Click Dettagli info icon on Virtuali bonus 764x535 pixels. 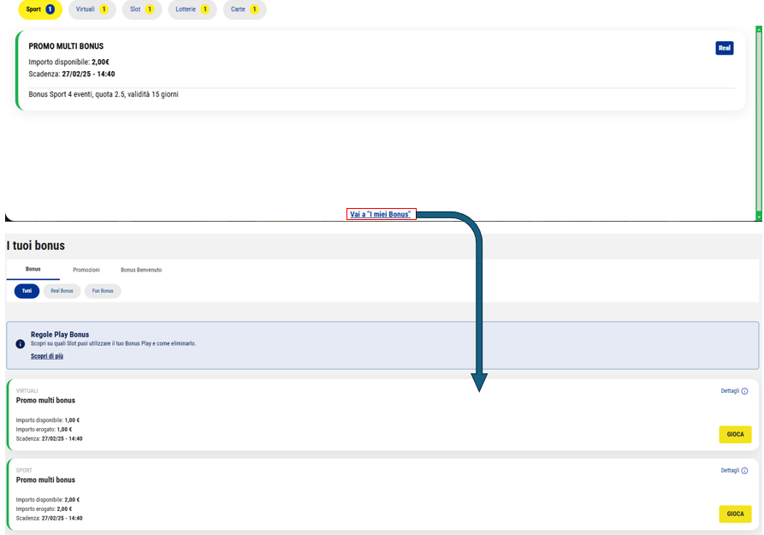744,391
